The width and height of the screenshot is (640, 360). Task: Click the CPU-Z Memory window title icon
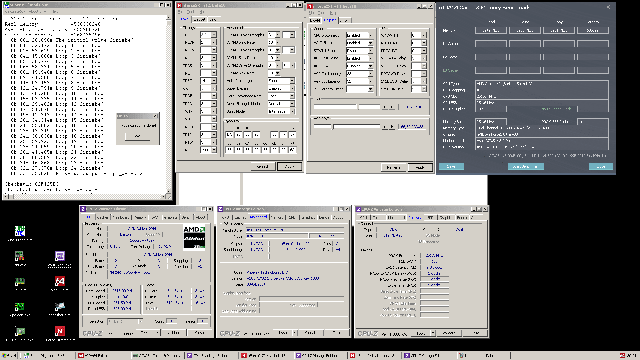358,209
